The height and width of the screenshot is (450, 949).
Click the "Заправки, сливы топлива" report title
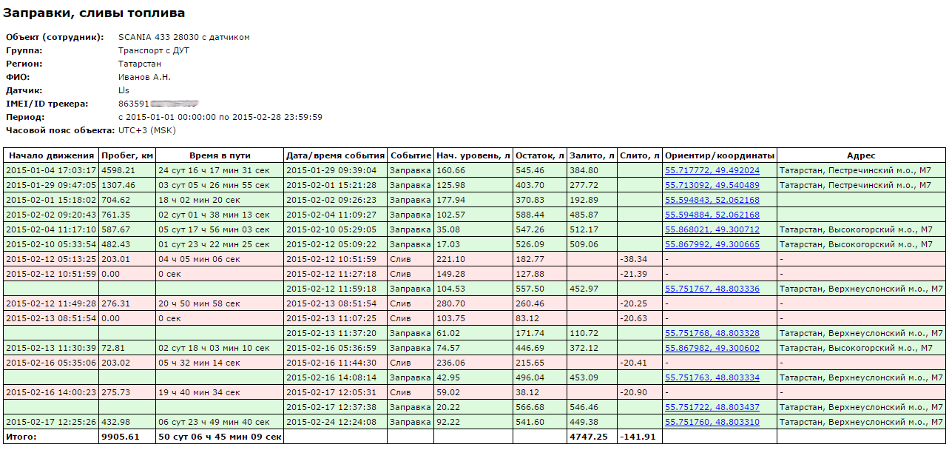pos(95,13)
